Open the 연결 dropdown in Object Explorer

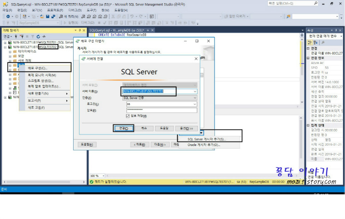click(x=7, y=36)
